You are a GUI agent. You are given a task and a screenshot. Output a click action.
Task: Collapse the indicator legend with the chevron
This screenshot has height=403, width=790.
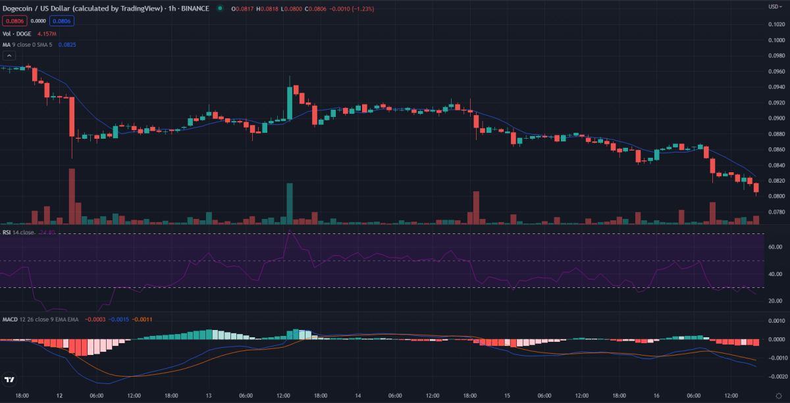tap(9, 56)
